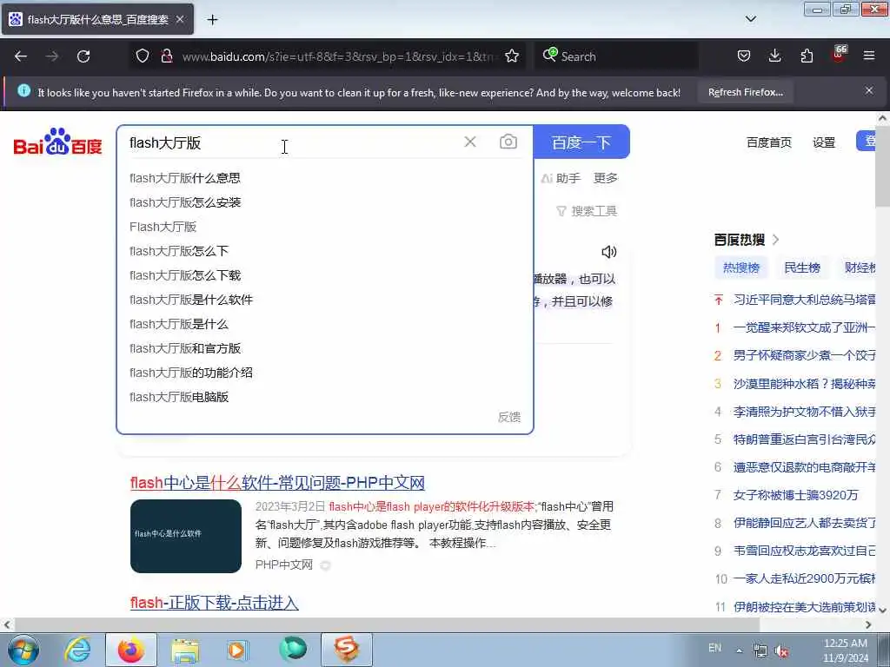The image size is (890, 667).
Task: Click the 百度一下 search button
Action: pyautogui.click(x=581, y=142)
